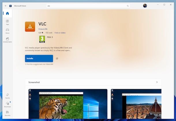
Task: Open the Novità sidebar item
Action: [8, 96]
